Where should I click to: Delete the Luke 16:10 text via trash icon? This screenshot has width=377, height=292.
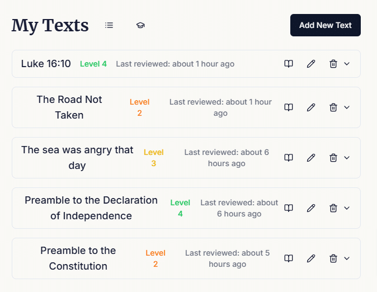(333, 64)
